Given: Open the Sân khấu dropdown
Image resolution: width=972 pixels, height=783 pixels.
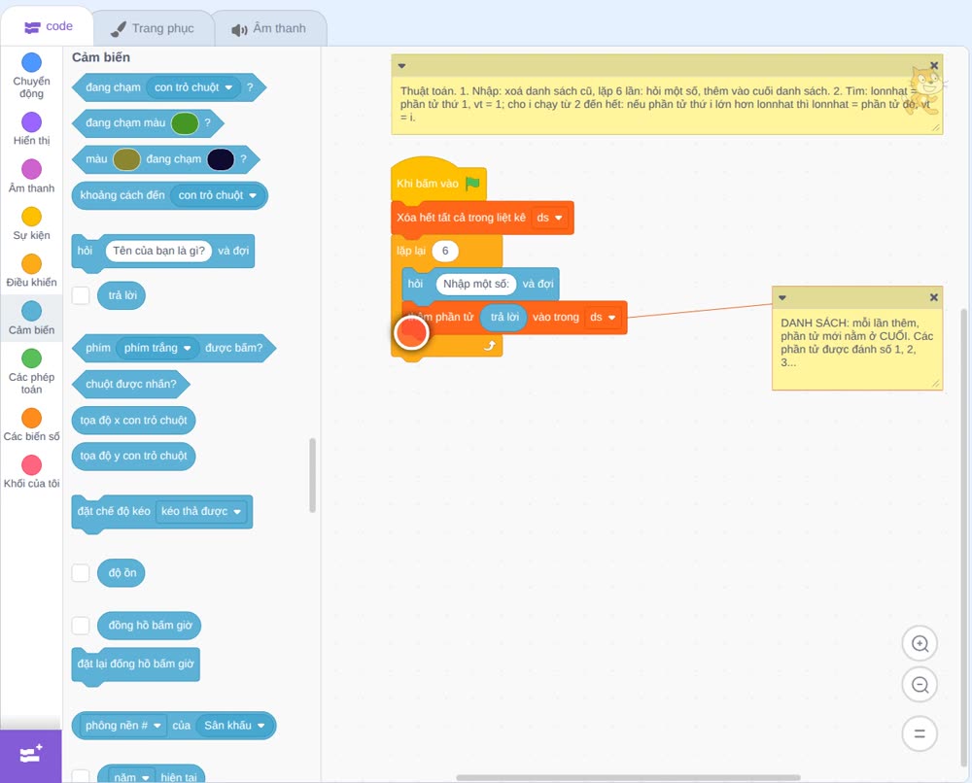Looking at the screenshot, I should 234,726.
